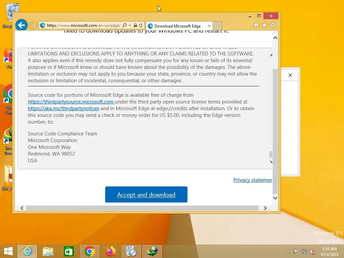The height and width of the screenshot is (258, 344).
Task: Click the security lock icon
Action: [135, 25]
